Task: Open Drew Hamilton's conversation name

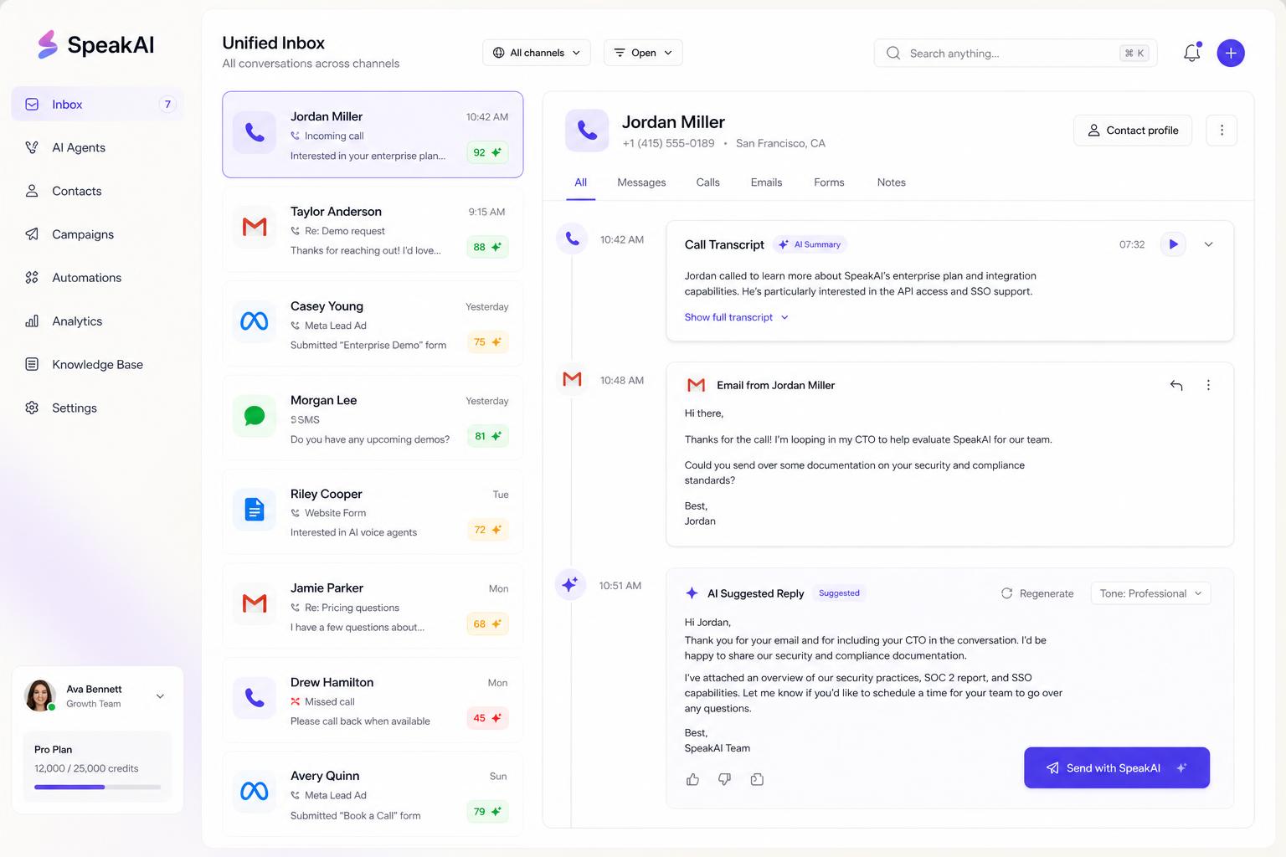Action: tap(332, 682)
